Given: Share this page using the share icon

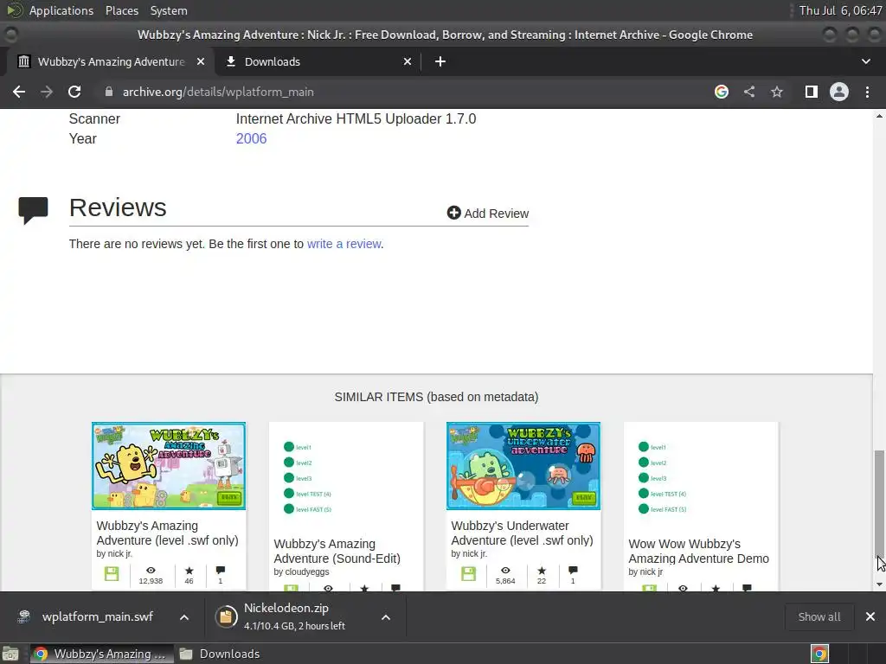Looking at the screenshot, I should [x=749, y=92].
